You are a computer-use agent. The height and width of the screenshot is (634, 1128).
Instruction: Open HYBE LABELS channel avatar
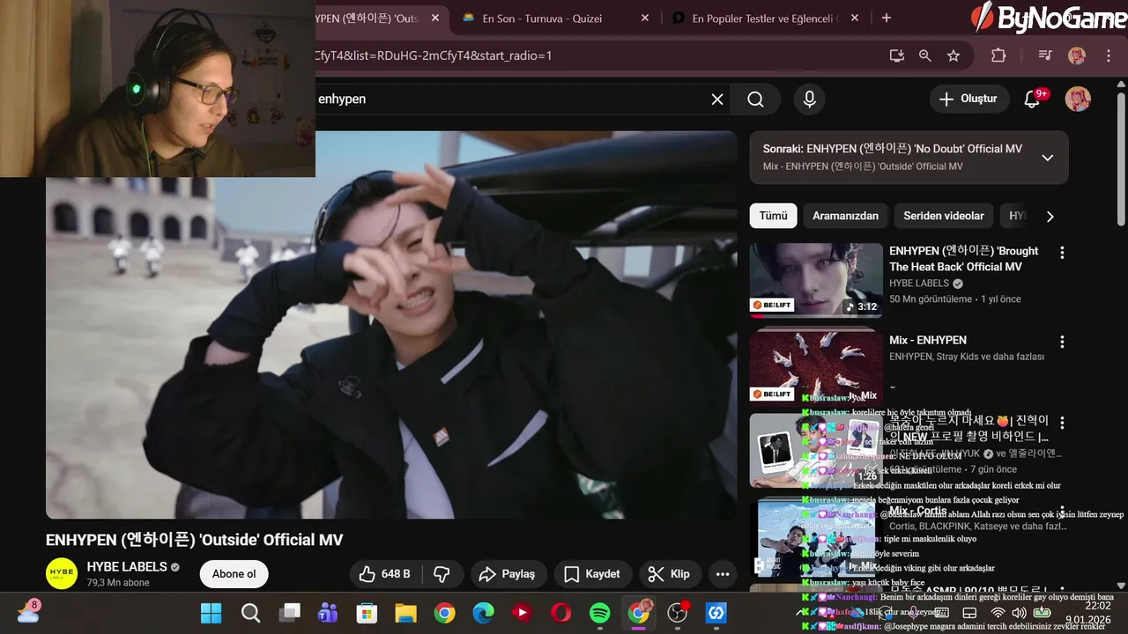tap(62, 573)
